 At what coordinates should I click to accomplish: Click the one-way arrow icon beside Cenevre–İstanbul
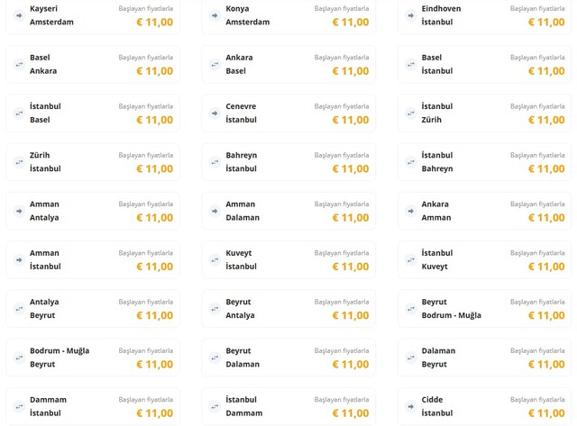coord(215,113)
